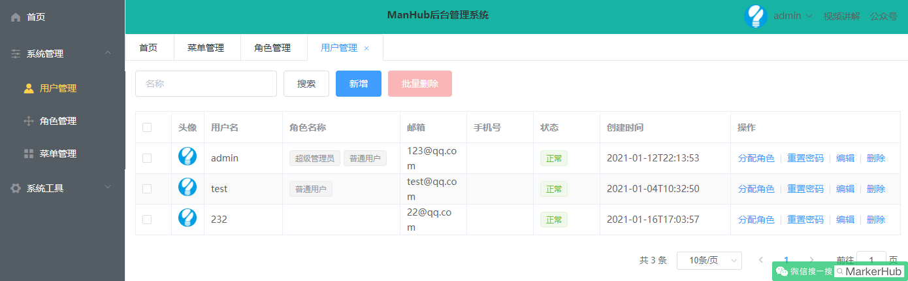Click 删除 for user 232
The height and width of the screenshot is (281, 908).
[x=876, y=220]
